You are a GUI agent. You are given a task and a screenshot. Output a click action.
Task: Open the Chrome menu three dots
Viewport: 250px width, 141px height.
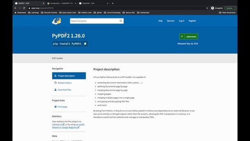tap(234, 8)
